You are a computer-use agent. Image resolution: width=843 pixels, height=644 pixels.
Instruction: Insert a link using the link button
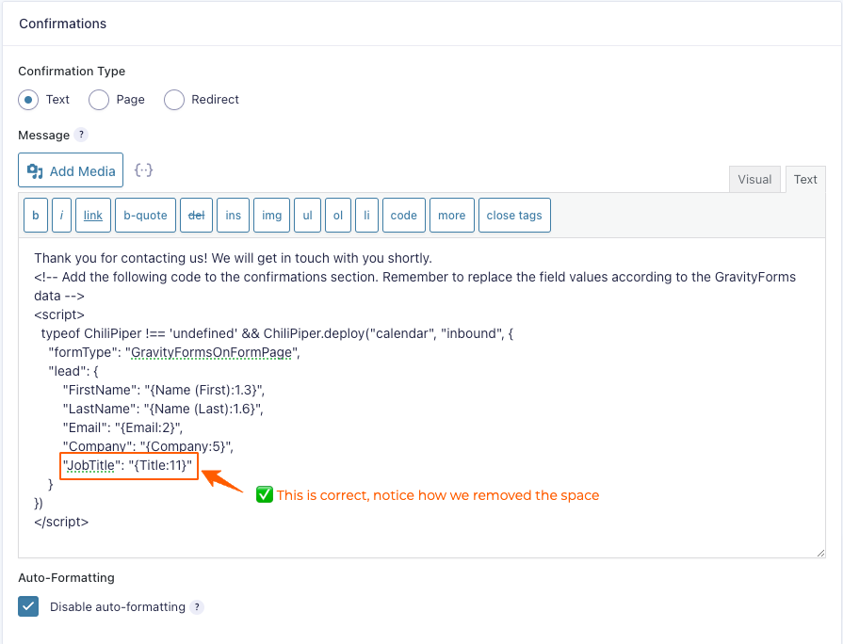[93, 215]
